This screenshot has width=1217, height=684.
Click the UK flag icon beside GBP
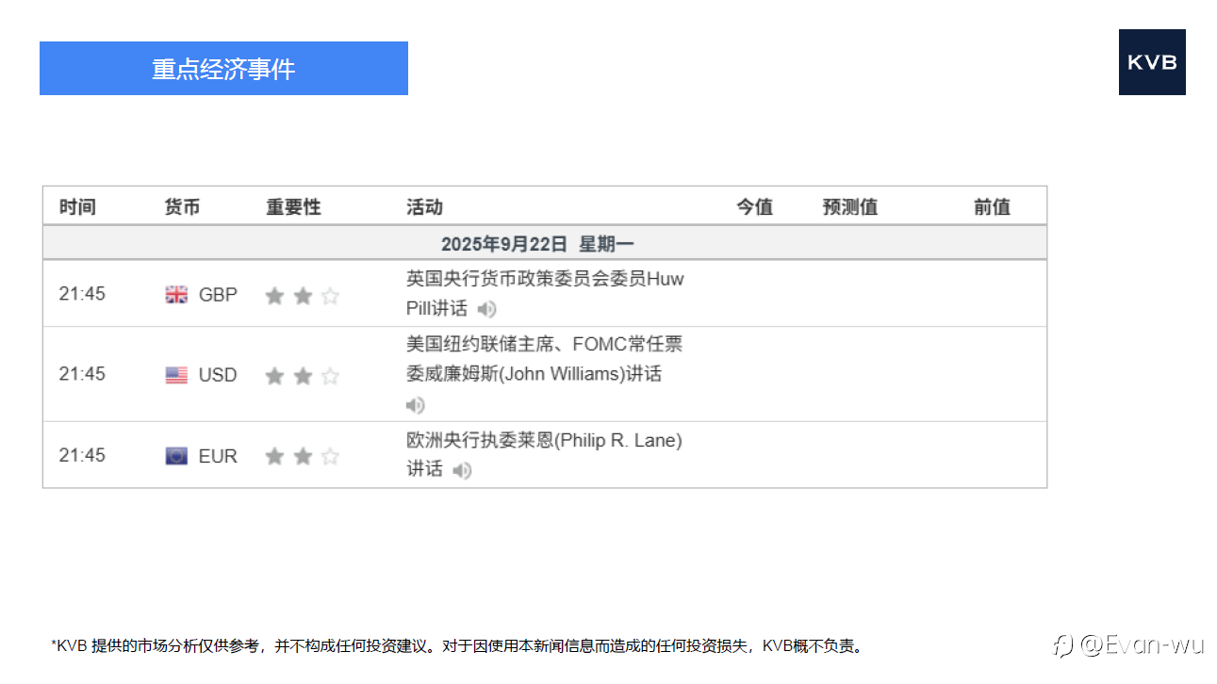click(x=176, y=295)
